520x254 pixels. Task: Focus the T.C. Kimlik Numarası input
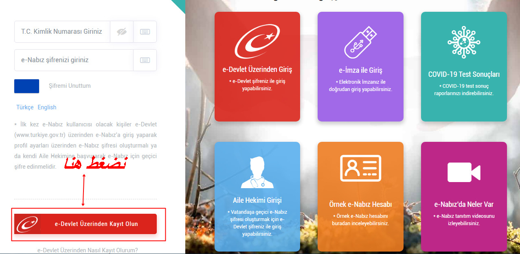[x=62, y=32]
